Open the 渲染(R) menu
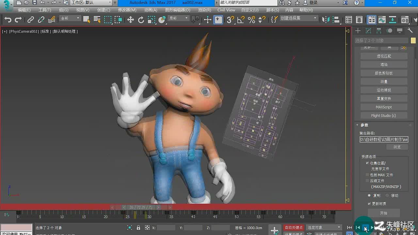418x235 pixels. [x=204, y=10]
